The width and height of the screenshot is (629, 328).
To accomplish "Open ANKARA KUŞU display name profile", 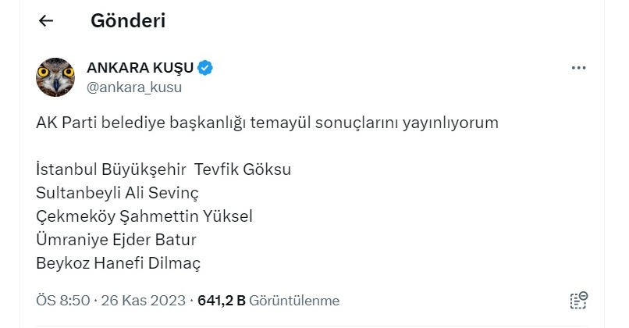I will [140, 68].
